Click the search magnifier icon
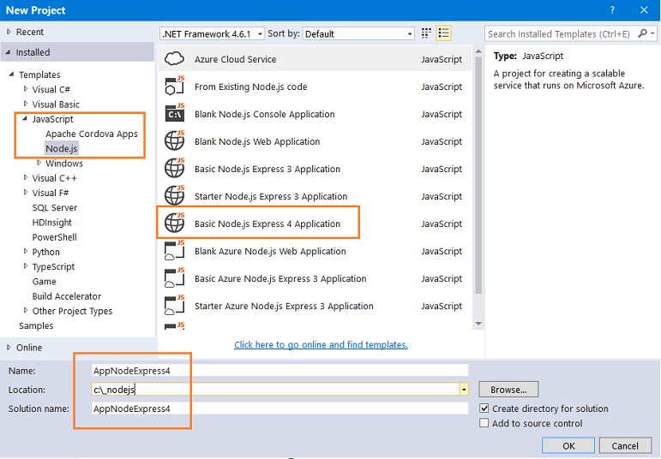 (x=642, y=33)
